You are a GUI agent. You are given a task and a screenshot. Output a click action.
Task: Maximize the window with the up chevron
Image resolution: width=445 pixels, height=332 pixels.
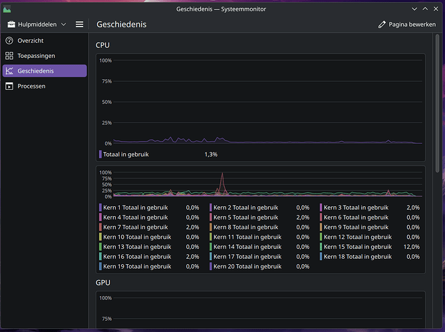click(x=425, y=8)
